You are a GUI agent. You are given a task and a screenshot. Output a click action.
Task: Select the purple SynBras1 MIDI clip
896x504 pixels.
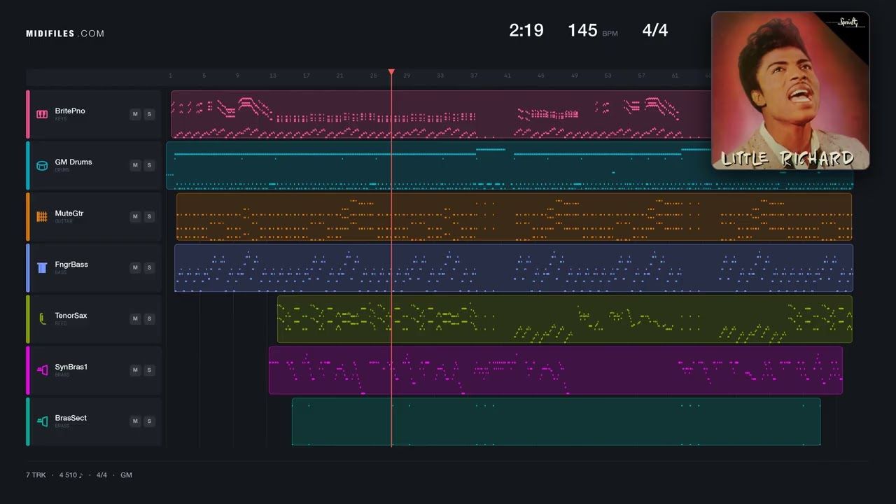(556, 370)
